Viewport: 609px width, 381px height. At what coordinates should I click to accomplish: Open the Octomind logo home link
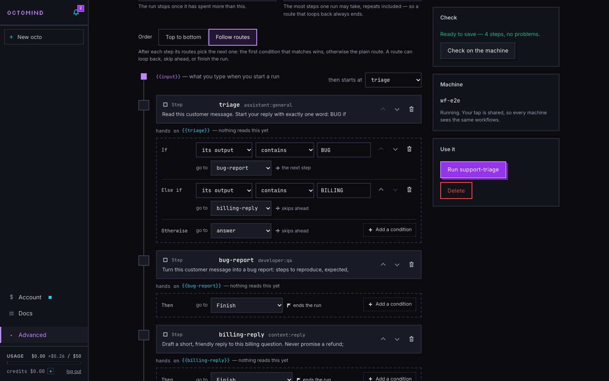coord(25,13)
